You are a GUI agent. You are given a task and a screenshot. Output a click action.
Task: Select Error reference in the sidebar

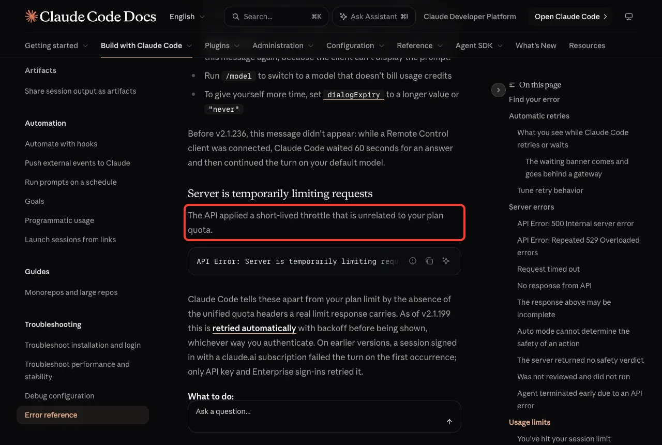click(83, 415)
